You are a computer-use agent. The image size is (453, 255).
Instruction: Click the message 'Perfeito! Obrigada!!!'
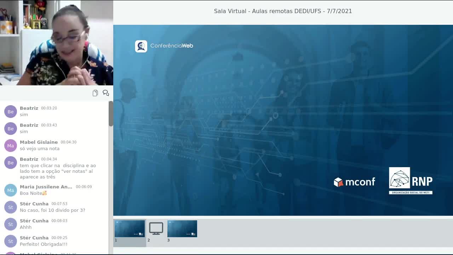coord(44,244)
